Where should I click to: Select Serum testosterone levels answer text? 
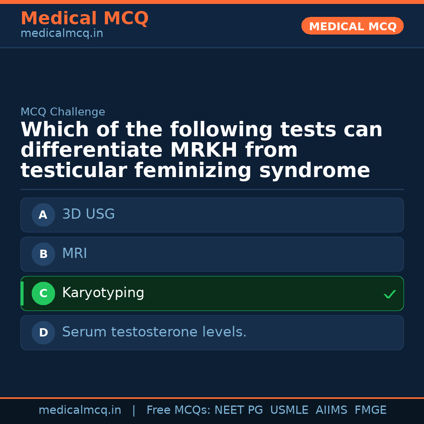(154, 332)
